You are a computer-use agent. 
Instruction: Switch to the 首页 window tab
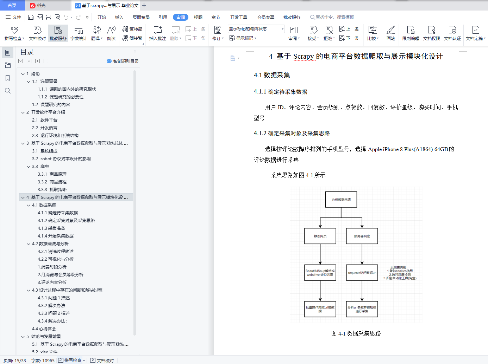pyautogui.click(x=12, y=5)
